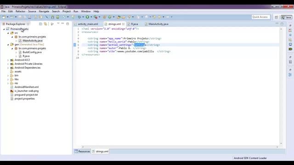Click into the Quick Access field
The width and height of the screenshot is (294, 165).
coord(261,17)
